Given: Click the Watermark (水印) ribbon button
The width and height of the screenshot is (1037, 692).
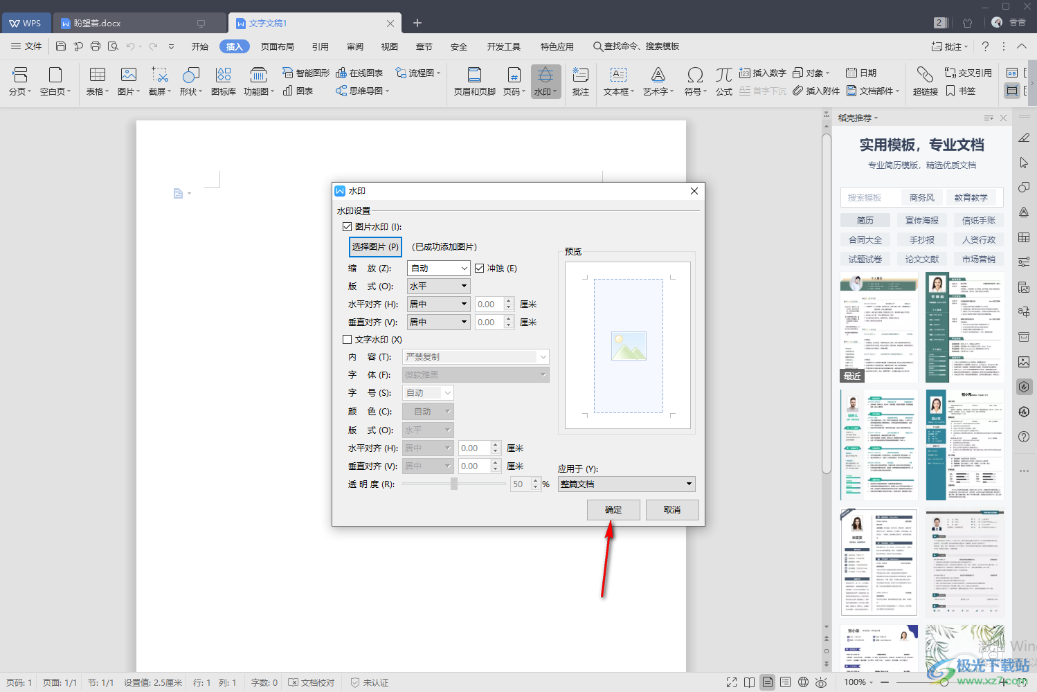Looking at the screenshot, I should (x=545, y=81).
